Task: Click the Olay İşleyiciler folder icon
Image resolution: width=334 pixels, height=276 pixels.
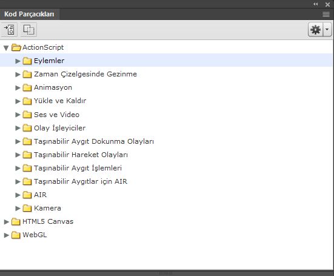Action: 27,128
